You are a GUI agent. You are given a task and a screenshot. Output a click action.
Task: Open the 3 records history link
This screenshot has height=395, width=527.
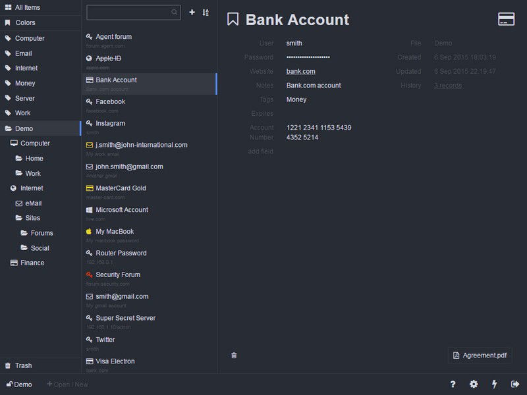pyautogui.click(x=448, y=86)
